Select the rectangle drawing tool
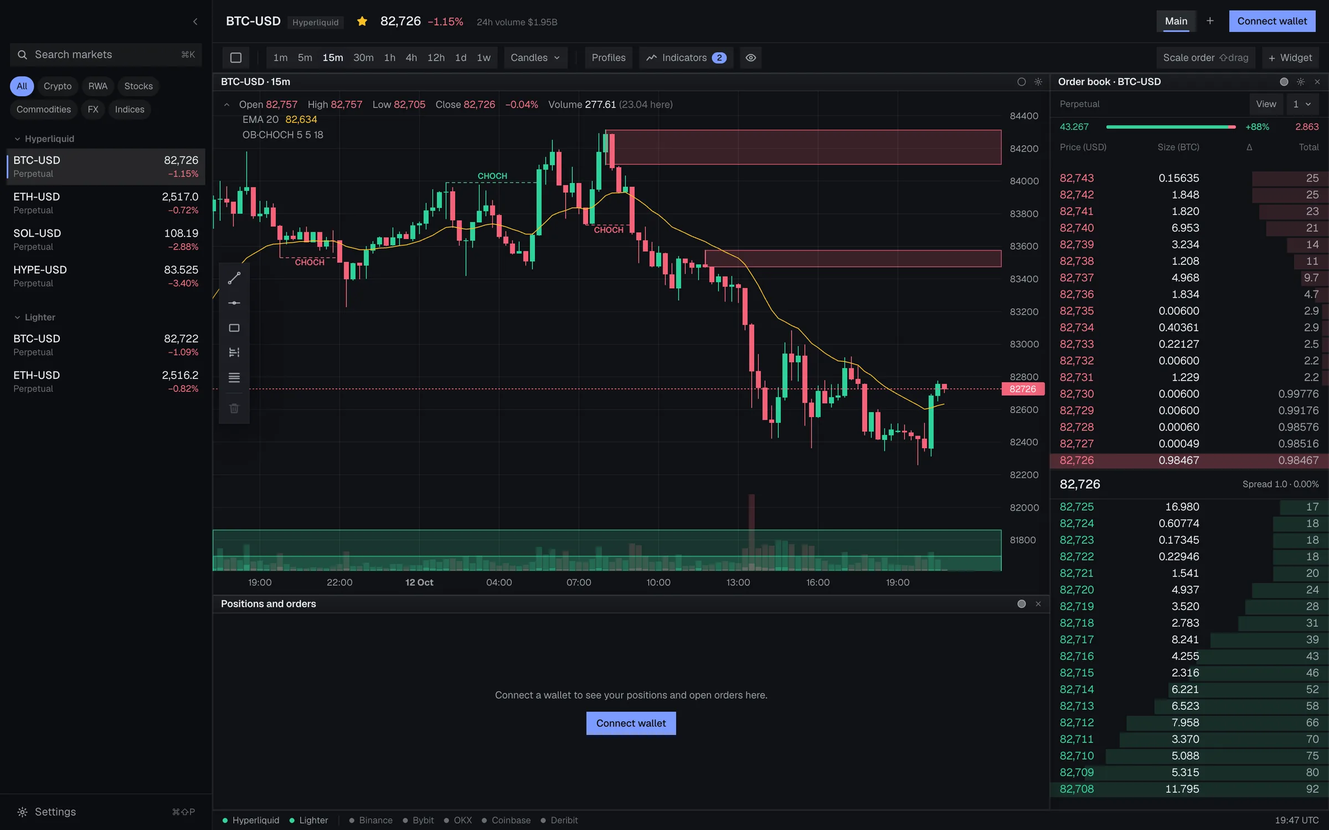Image resolution: width=1329 pixels, height=830 pixels. tap(234, 328)
